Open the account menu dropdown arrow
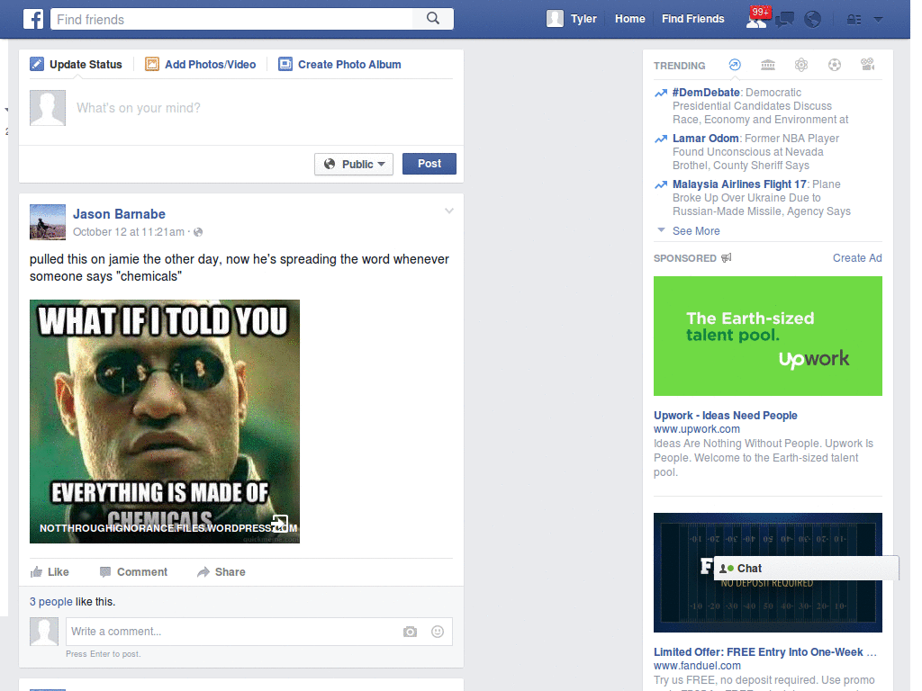Screen dimensions: 922x691 pyautogui.click(x=879, y=20)
